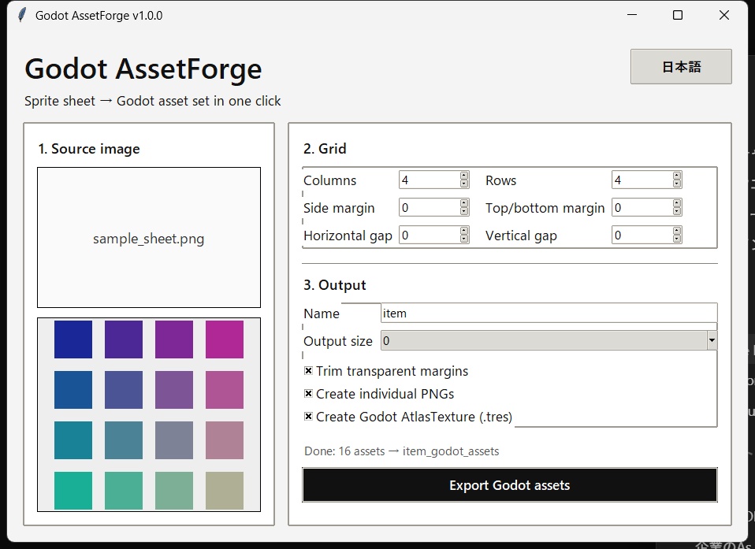The height and width of the screenshot is (549, 755).
Task: Click the 'Rows' label
Action: tap(500, 180)
